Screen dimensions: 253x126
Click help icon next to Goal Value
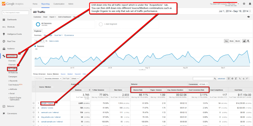pos(244,90)
